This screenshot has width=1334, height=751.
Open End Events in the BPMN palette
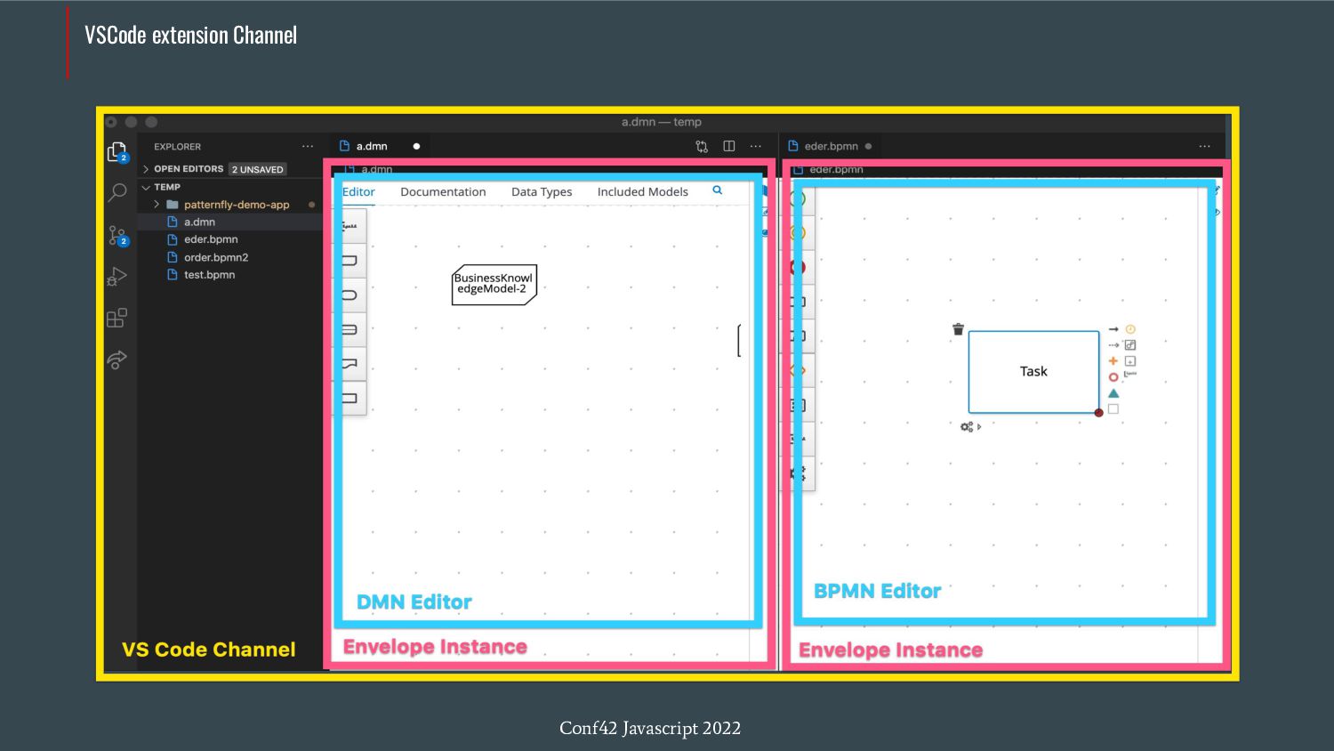click(x=798, y=267)
